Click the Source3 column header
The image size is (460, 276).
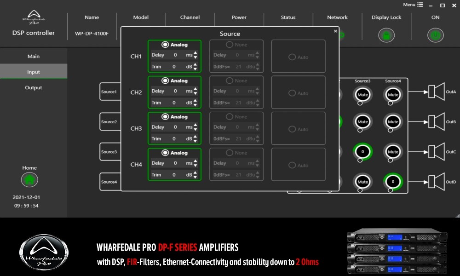[x=362, y=81]
